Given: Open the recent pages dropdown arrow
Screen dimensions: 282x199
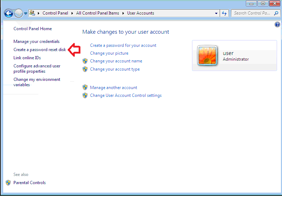Looking at the screenshot, I should (26, 13).
